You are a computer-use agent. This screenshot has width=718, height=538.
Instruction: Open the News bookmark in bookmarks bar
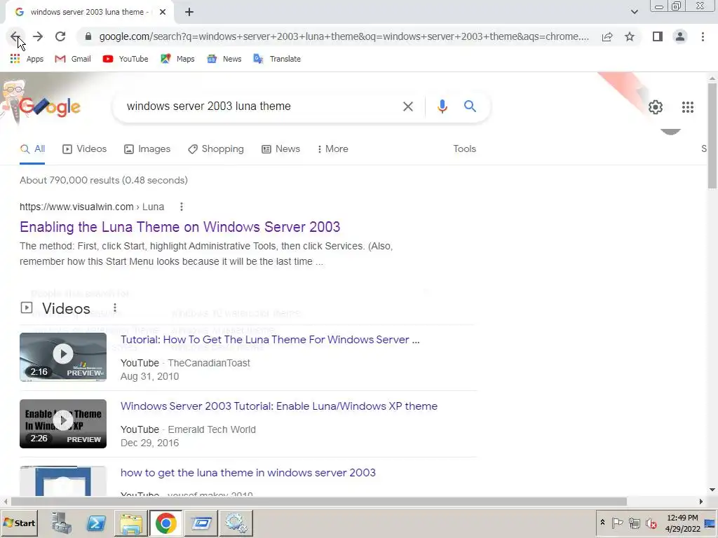pyautogui.click(x=224, y=59)
